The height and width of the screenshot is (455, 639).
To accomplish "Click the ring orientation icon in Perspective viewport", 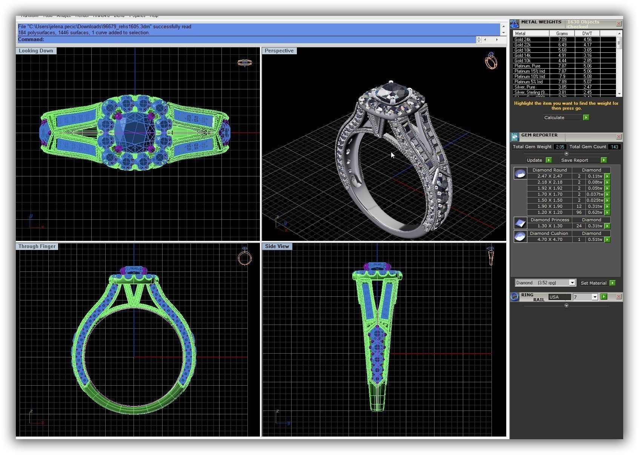I will point(491,61).
